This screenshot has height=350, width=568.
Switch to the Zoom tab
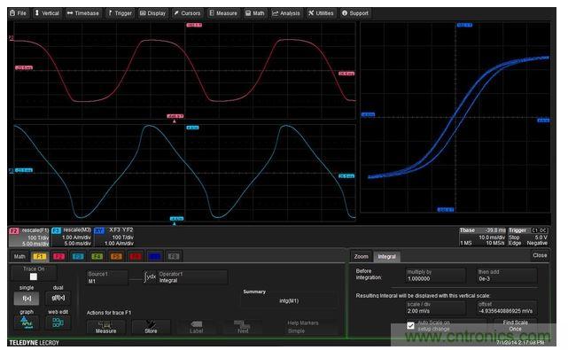[362, 257]
